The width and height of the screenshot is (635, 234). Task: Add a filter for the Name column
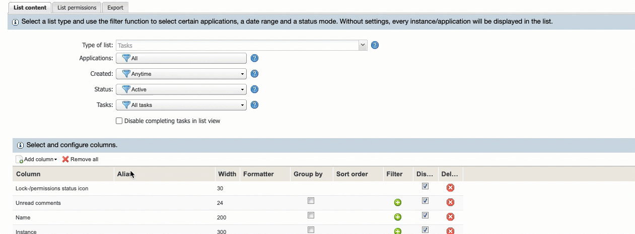[x=397, y=217]
